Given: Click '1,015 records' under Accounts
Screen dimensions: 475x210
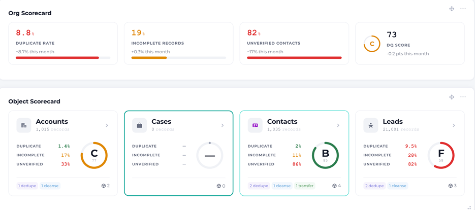Looking at the screenshot, I should pyautogui.click(x=53, y=129).
